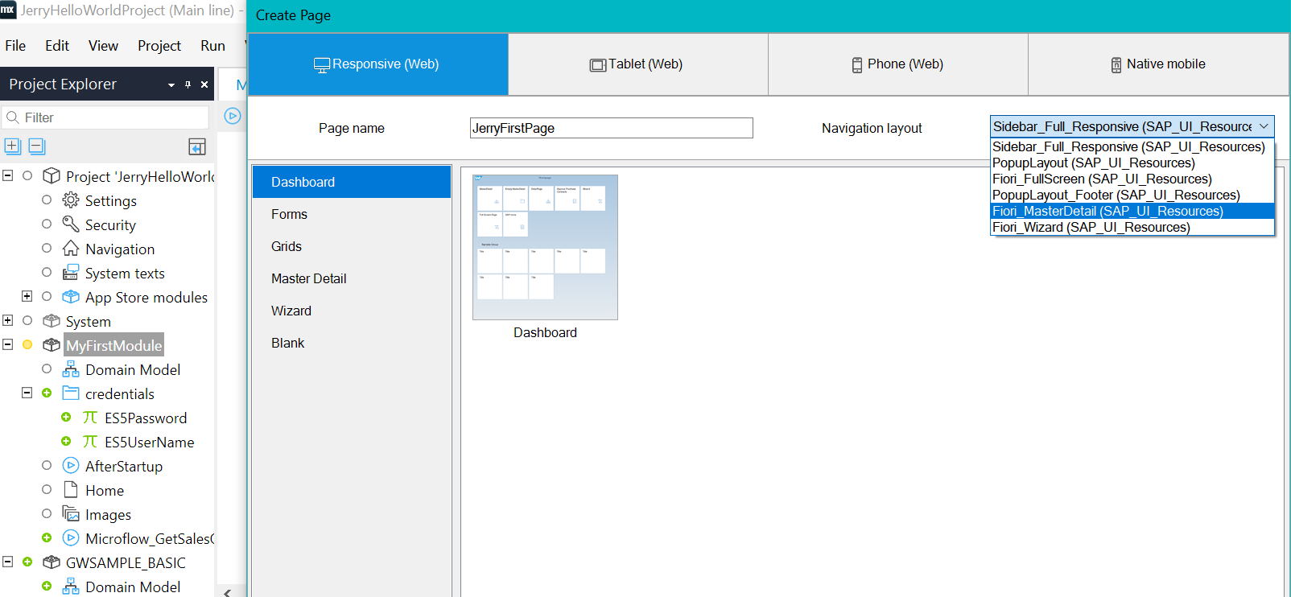This screenshot has height=597, width=1291.
Task: Collapse the Project 'JerryHelloWorld' root node
Action: tap(7, 175)
